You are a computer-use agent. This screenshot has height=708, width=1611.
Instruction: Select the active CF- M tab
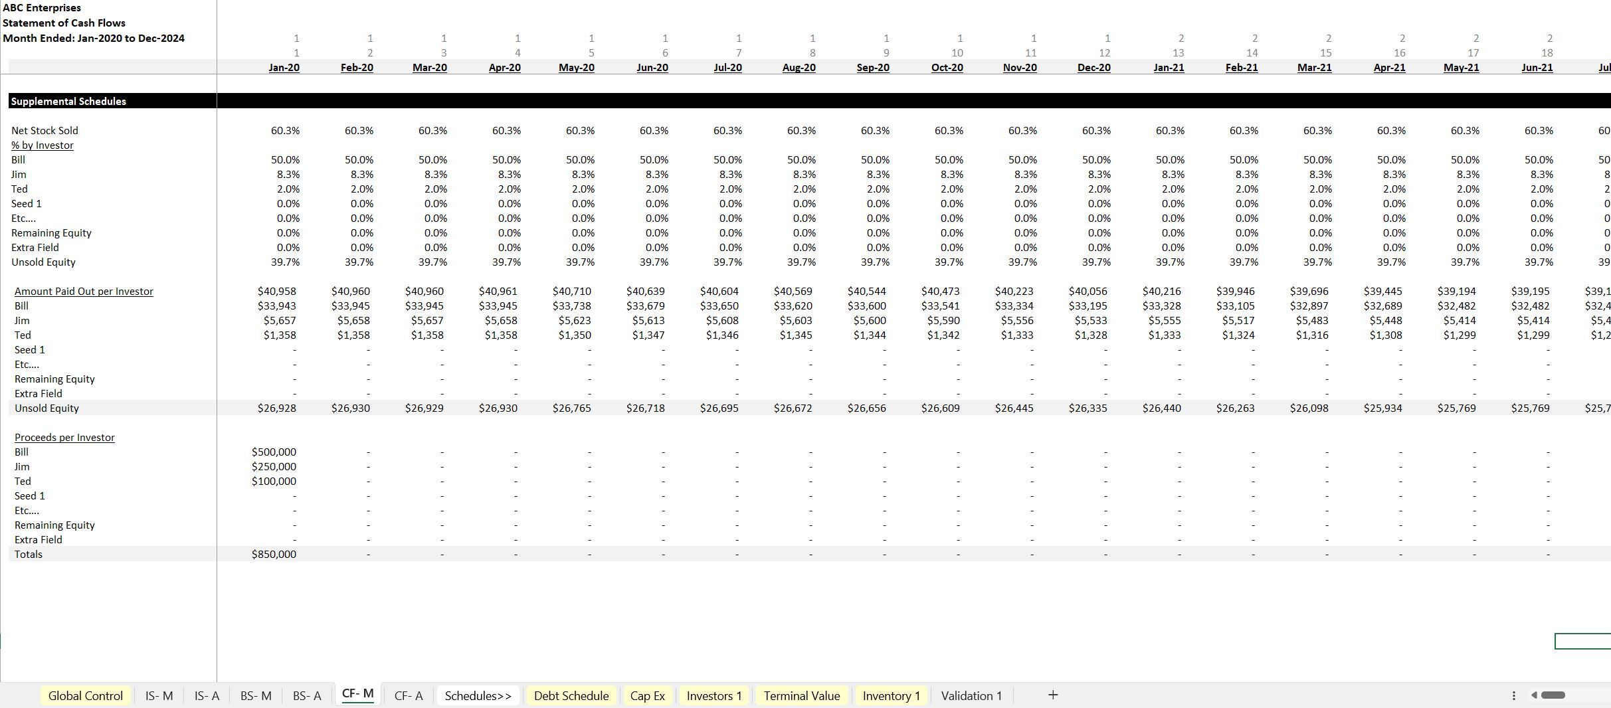point(357,694)
